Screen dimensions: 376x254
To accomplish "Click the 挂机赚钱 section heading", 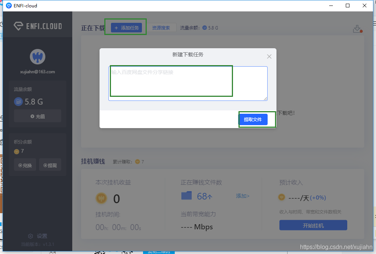I will coord(93,161).
